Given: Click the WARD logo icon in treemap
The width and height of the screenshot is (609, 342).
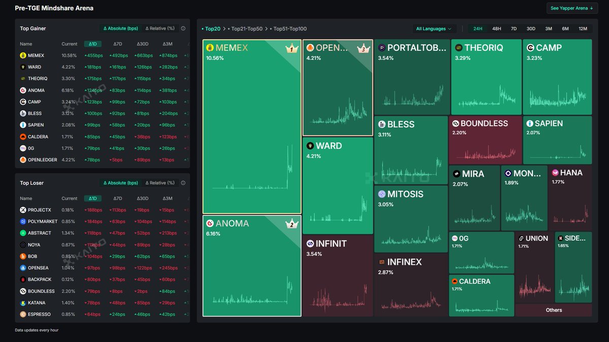Looking at the screenshot, I should (x=310, y=146).
